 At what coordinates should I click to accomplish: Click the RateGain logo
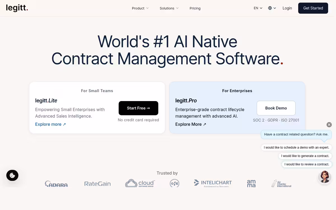(97, 184)
